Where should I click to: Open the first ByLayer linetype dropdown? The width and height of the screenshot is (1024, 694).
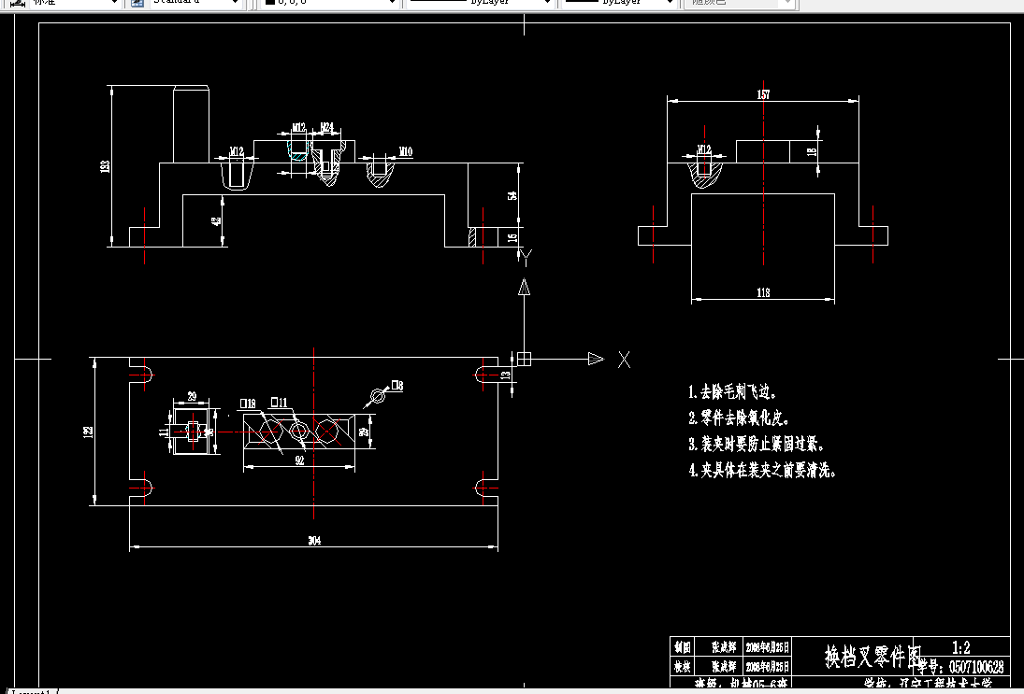pos(480,3)
